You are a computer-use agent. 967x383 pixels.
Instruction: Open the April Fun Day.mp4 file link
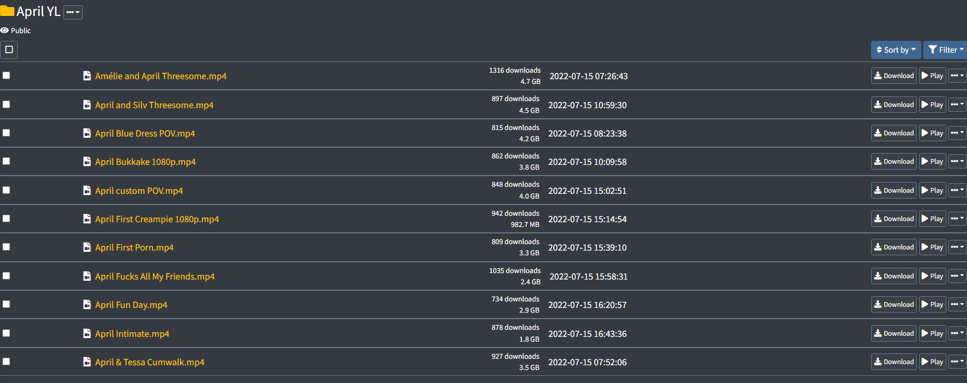131,305
